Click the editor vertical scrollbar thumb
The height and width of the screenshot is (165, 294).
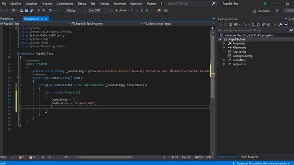[212, 66]
